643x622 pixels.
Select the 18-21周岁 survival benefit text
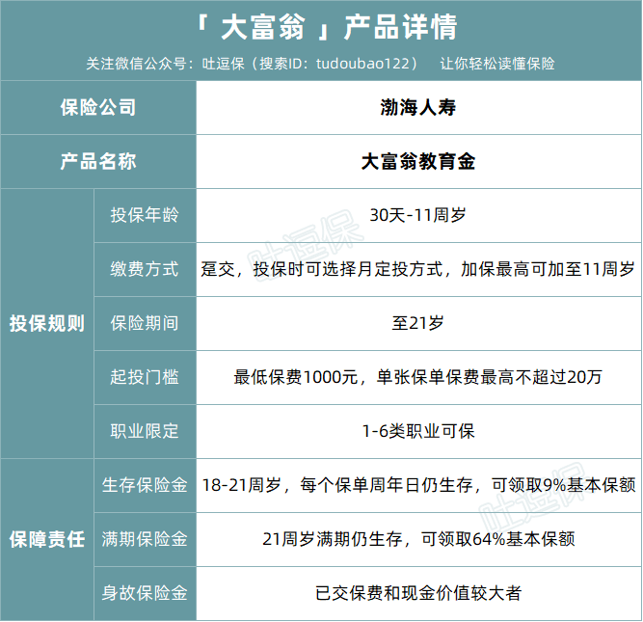(x=418, y=485)
